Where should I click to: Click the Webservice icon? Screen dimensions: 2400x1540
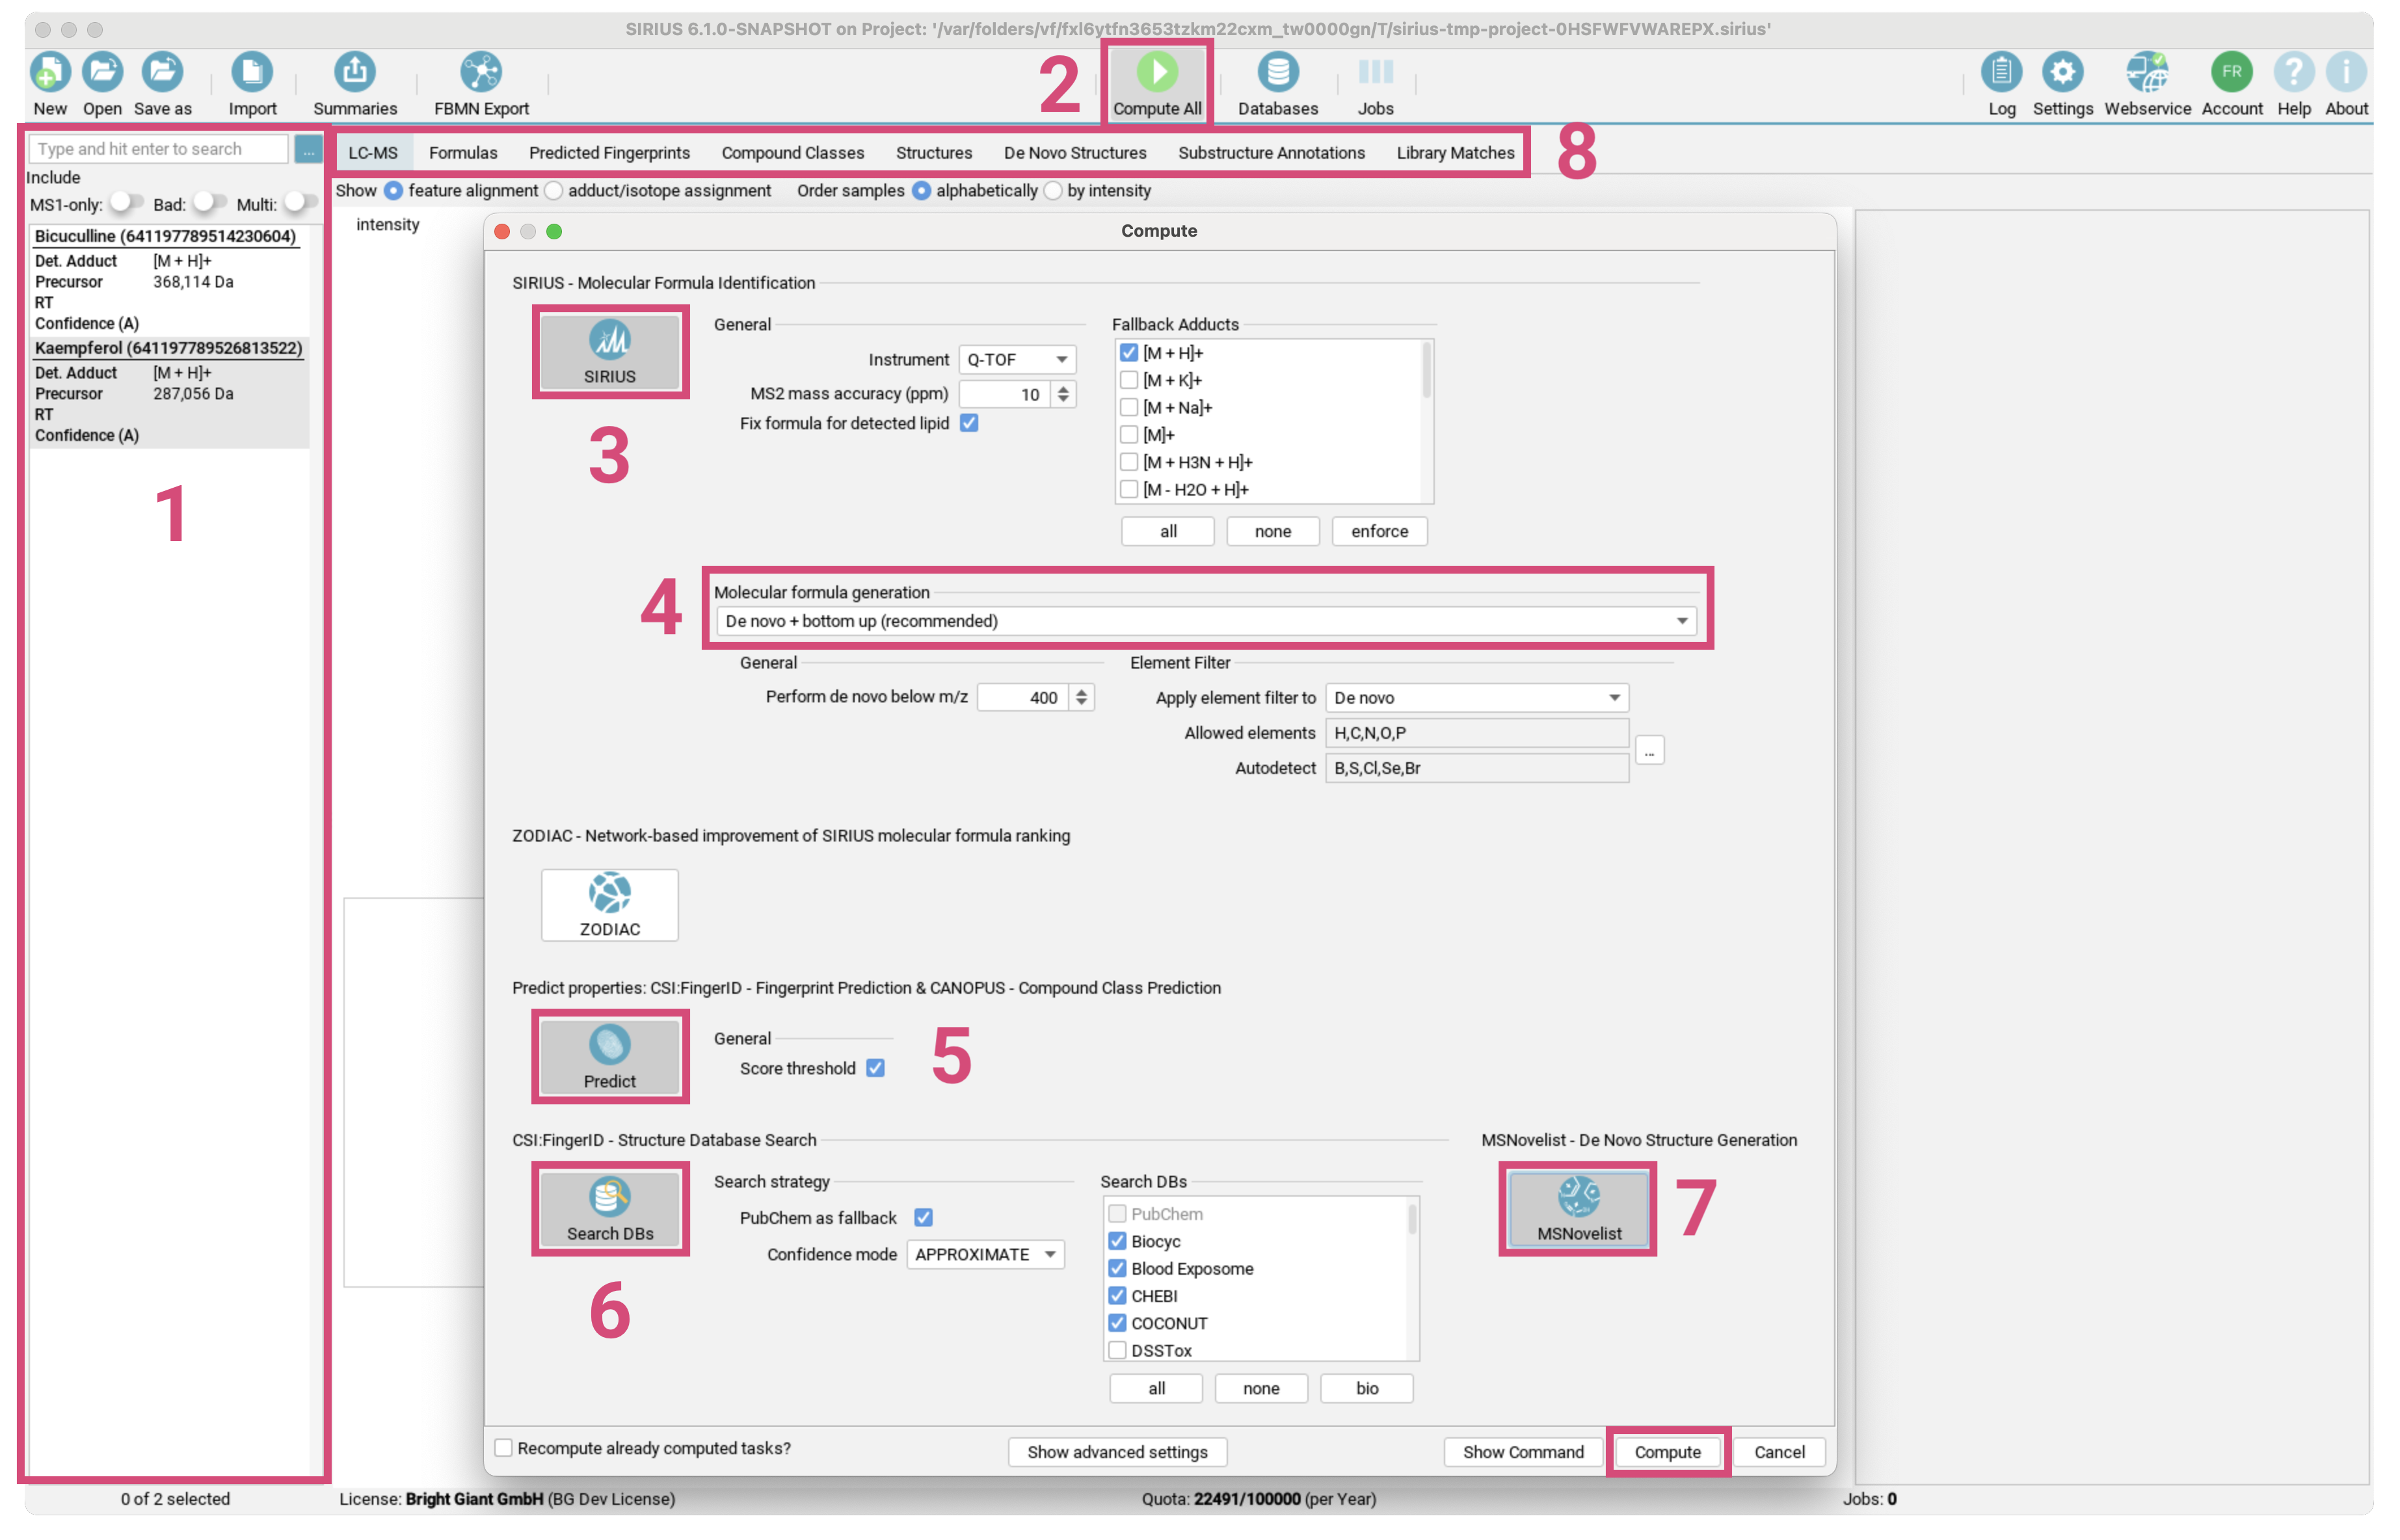[2147, 72]
